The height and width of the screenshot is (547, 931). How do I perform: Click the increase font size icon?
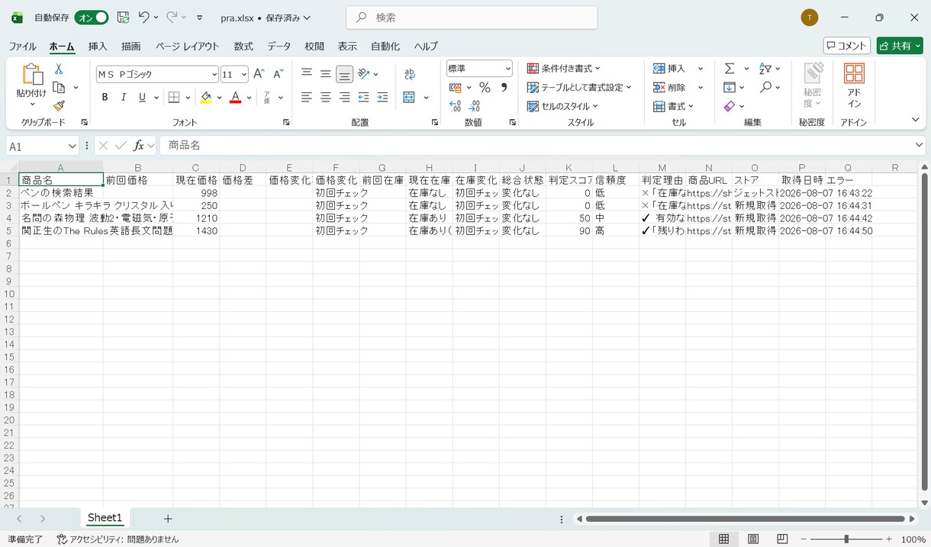pyautogui.click(x=259, y=74)
